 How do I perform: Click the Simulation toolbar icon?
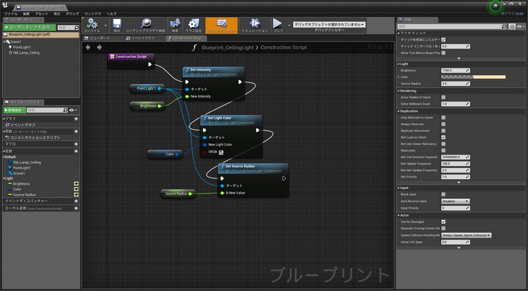pyautogui.click(x=255, y=24)
